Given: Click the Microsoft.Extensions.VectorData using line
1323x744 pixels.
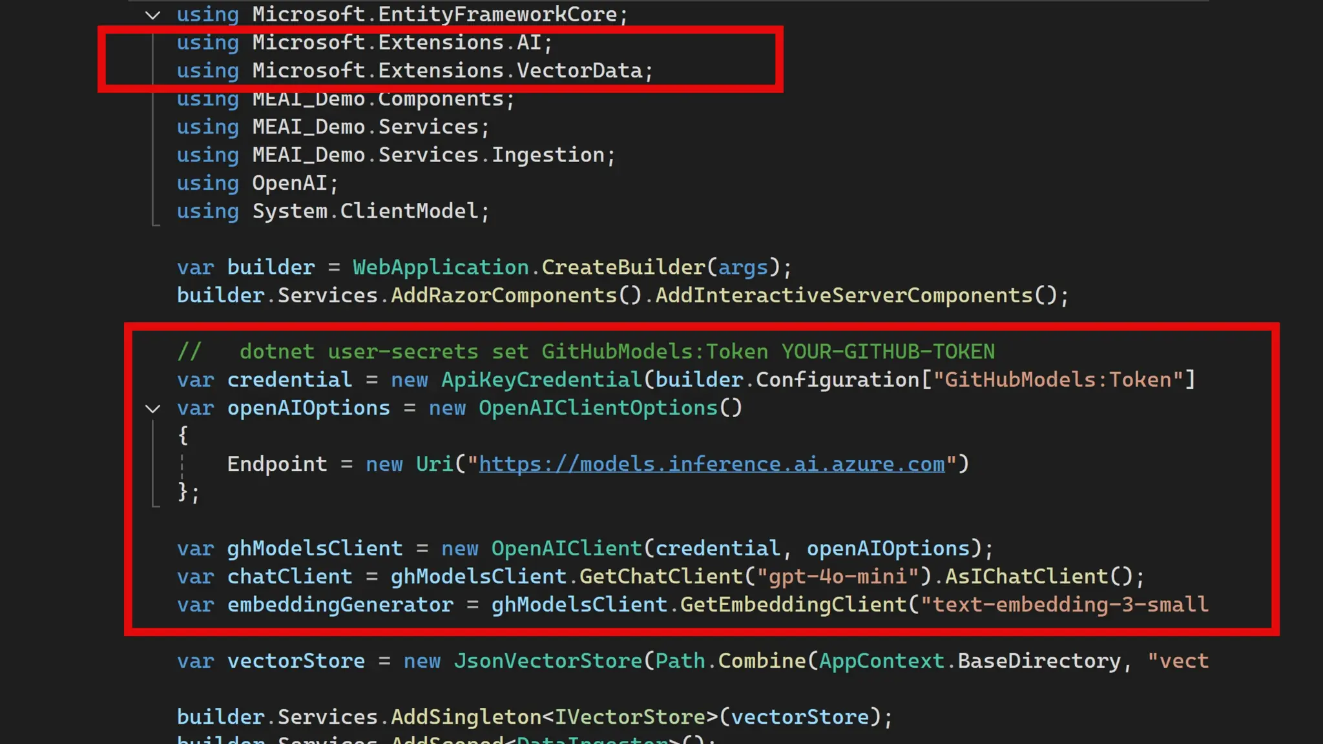Looking at the screenshot, I should pyautogui.click(x=415, y=70).
